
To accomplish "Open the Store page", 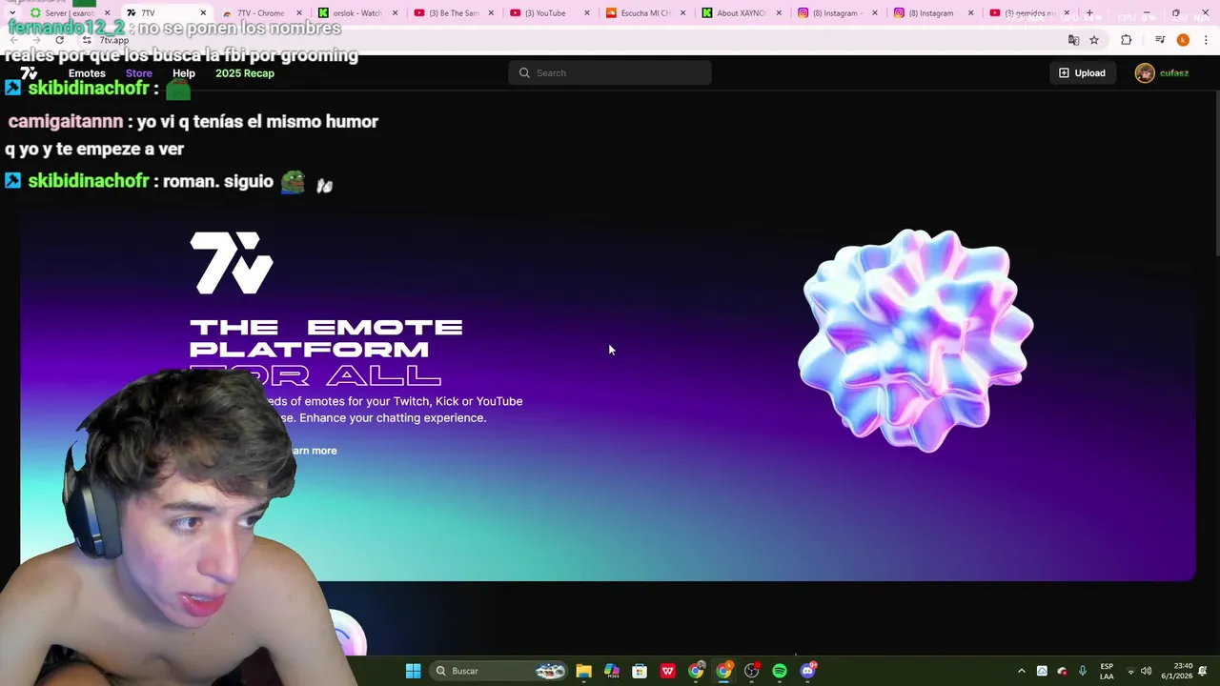I will pos(138,73).
